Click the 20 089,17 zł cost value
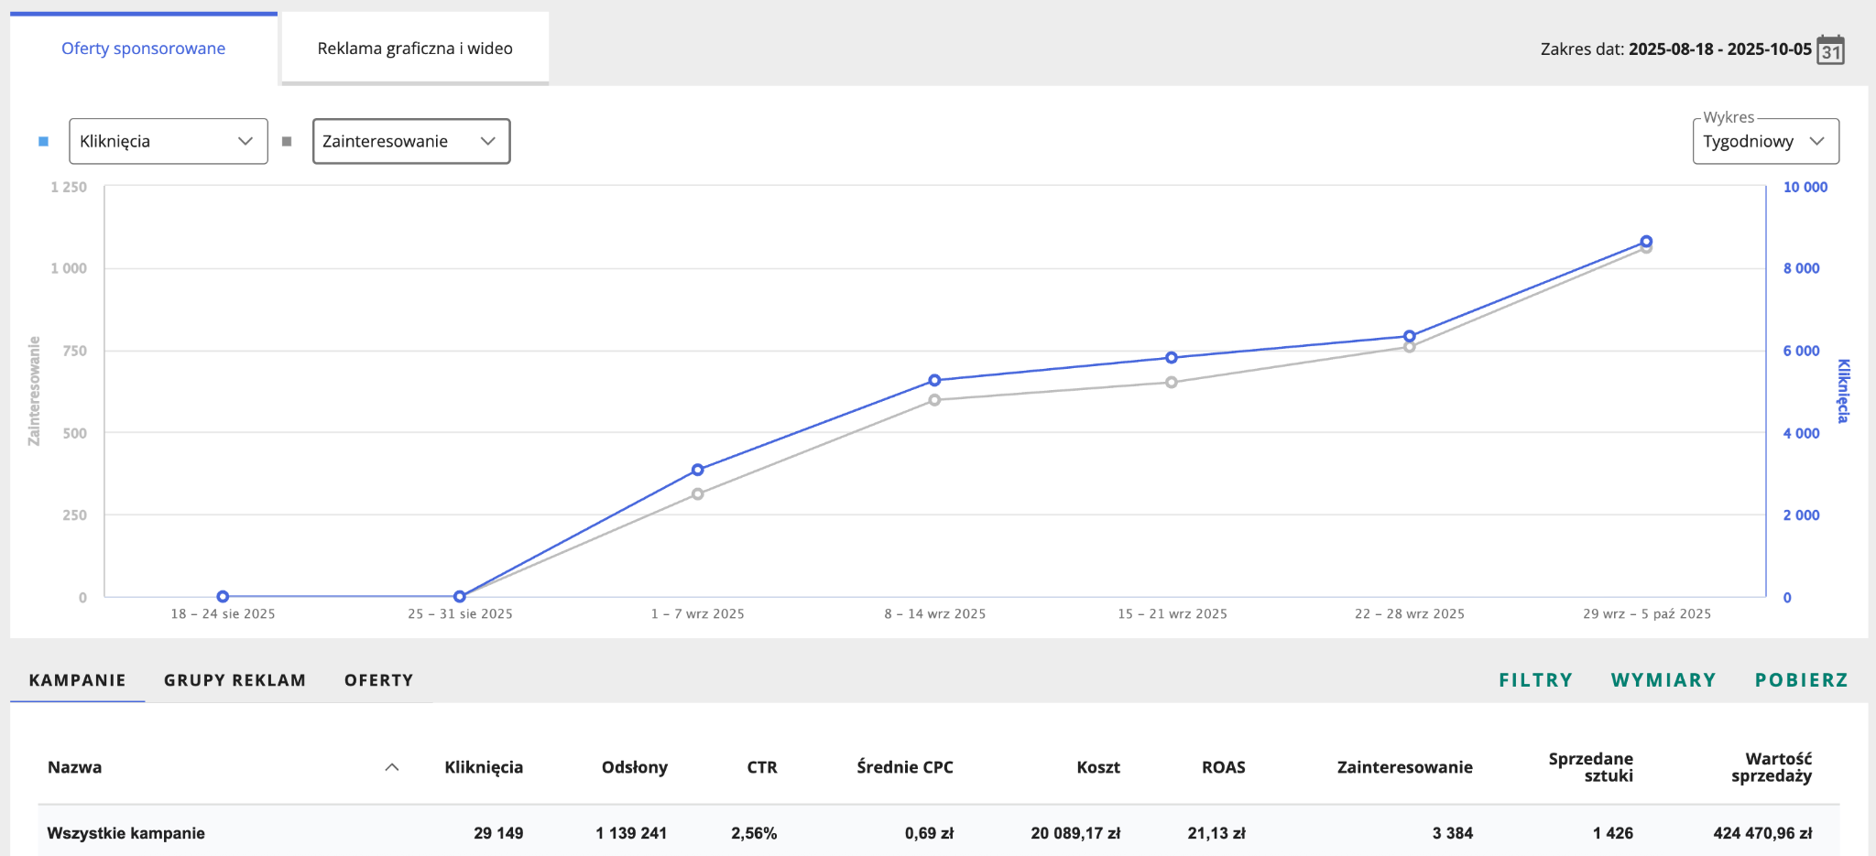The width and height of the screenshot is (1876, 856). pos(1075,833)
